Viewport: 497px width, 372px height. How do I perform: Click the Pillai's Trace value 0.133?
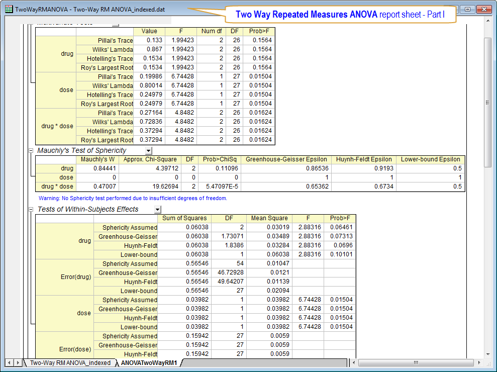pyautogui.click(x=154, y=40)
